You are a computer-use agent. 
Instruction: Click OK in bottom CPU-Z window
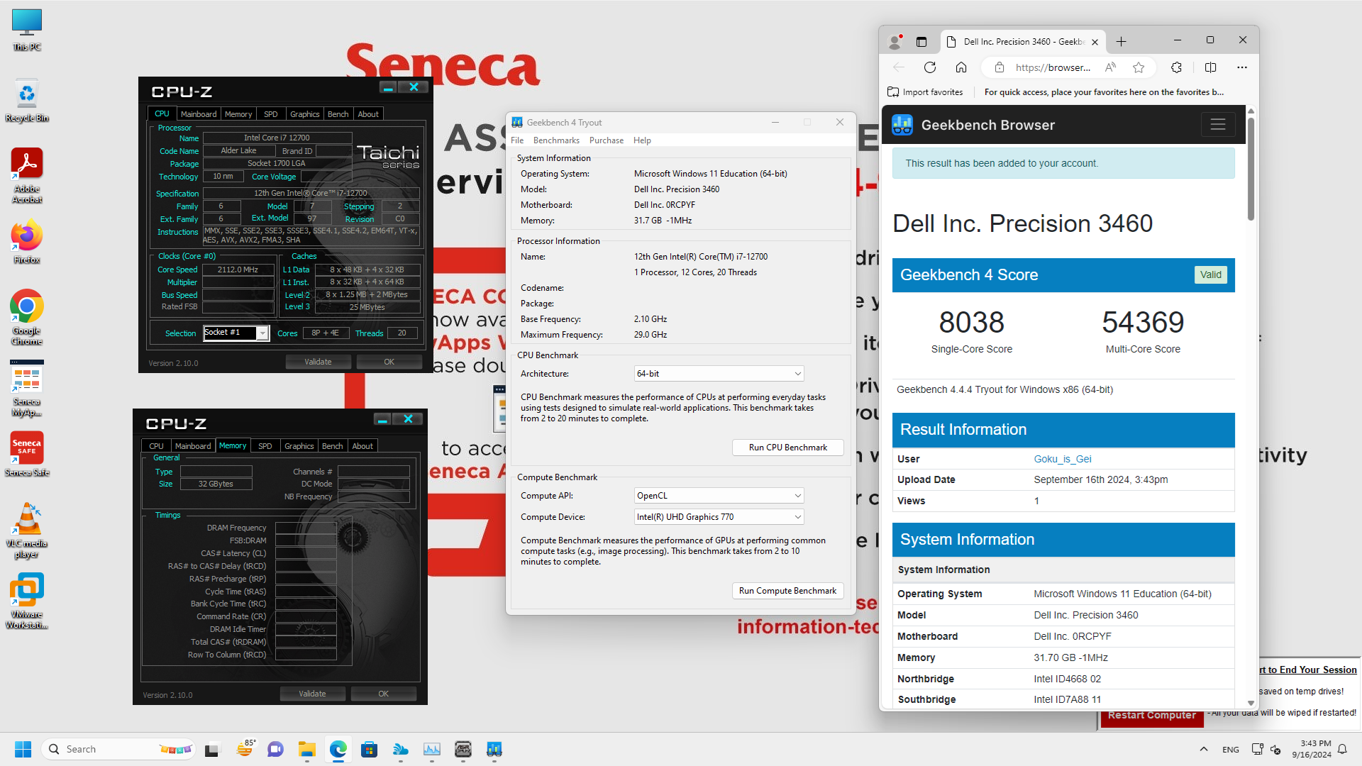[x=383, y=694]
